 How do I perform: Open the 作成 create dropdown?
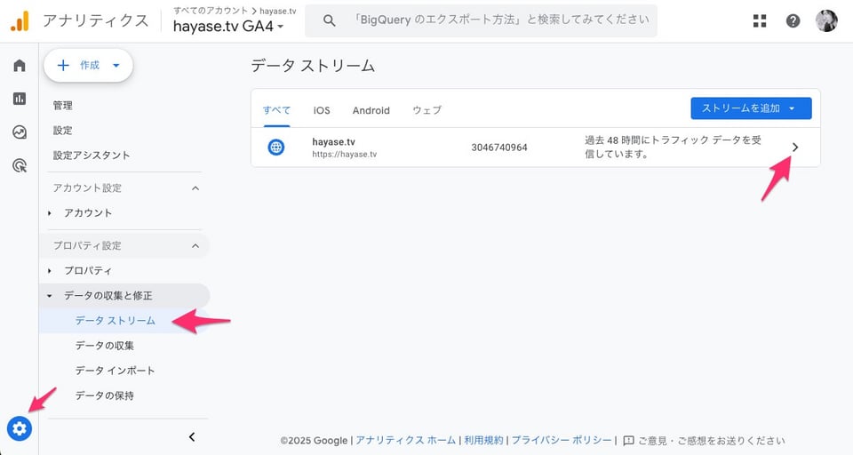pyautogui.click(x=88, y=65)
